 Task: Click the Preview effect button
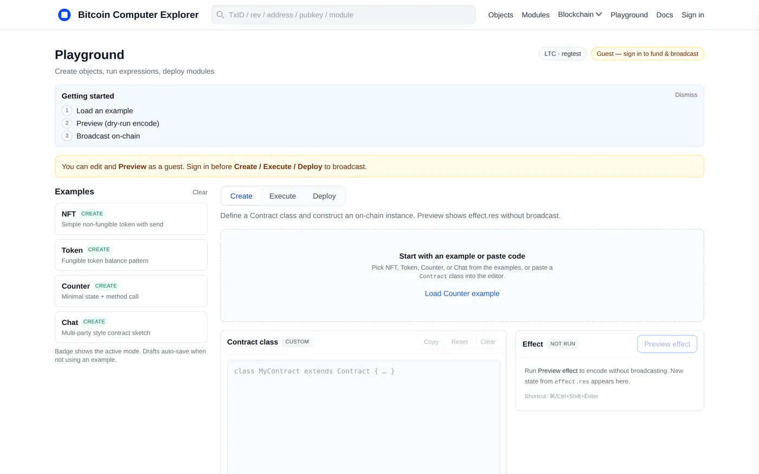(667, 344)
